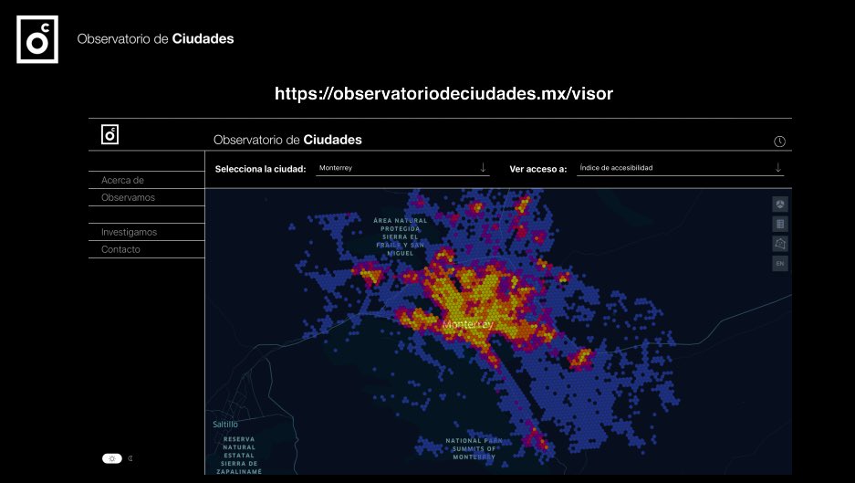Image resolution: width=855 pixels, height=483 pixels.
Task: Click the house layer icon on map
Action: tap(780, 244)
